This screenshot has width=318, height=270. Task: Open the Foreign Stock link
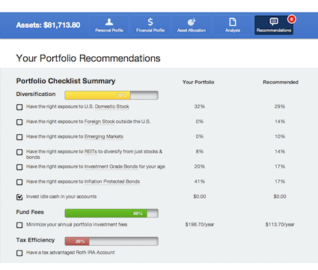(100, 121)
